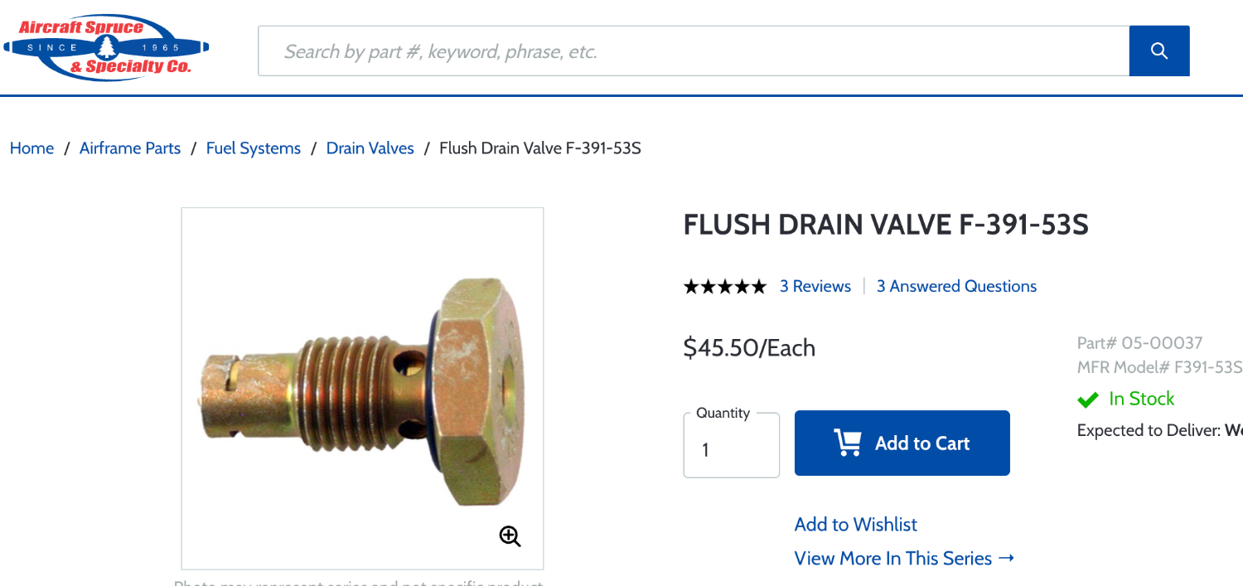The width and height of the screenshot is (1243, 586).
Task: View the 3 Answered Questions
Action: click(x=956, y=287)
